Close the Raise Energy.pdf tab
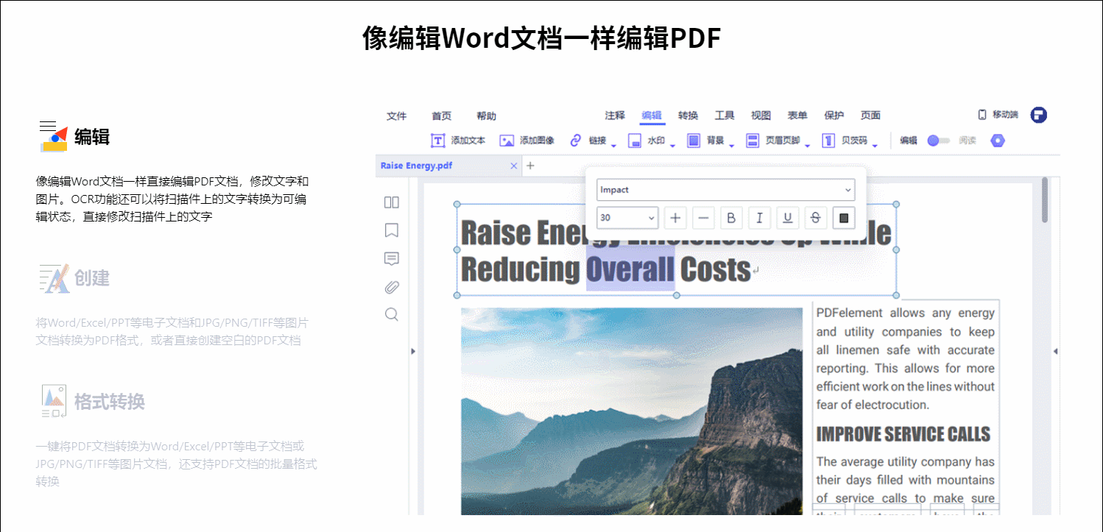The image size is (1103, 532). [514, 166]
